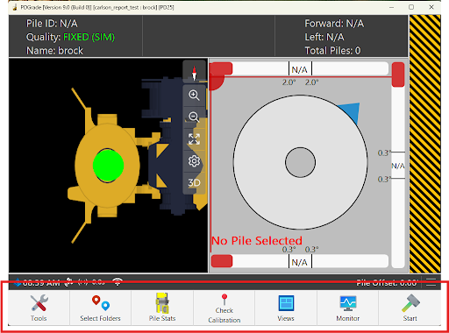The width and height of the screenshot is (449, 333).
Task: Zoom out on the plan view
Action: [194, 117]
